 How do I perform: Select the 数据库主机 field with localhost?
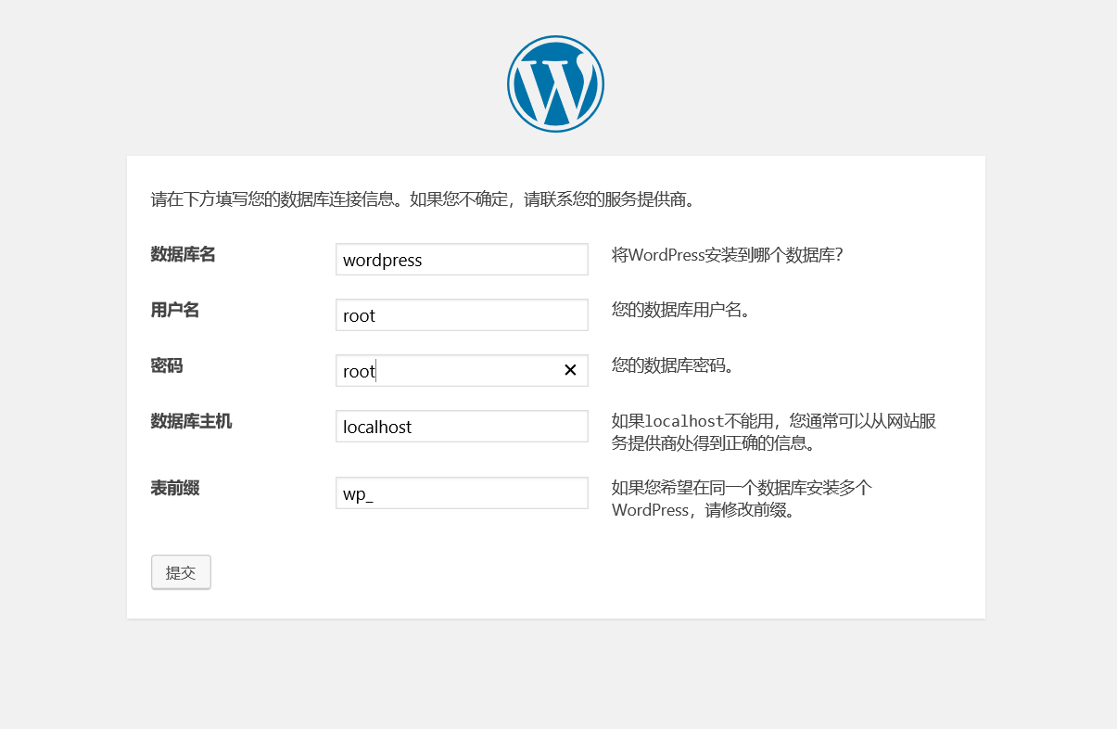(x=462, y=427)
